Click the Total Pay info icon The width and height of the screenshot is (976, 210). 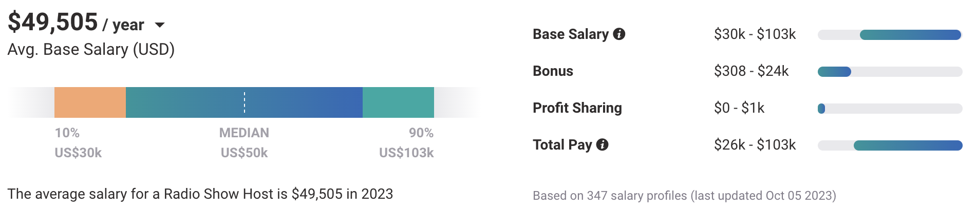603,145
